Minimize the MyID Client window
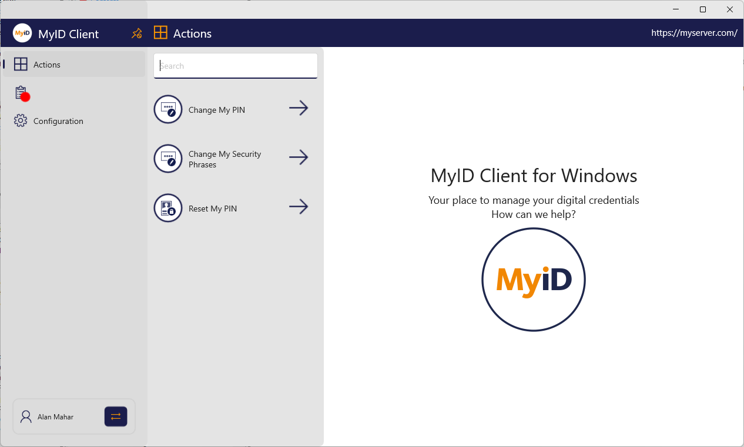 pos(676,9)
